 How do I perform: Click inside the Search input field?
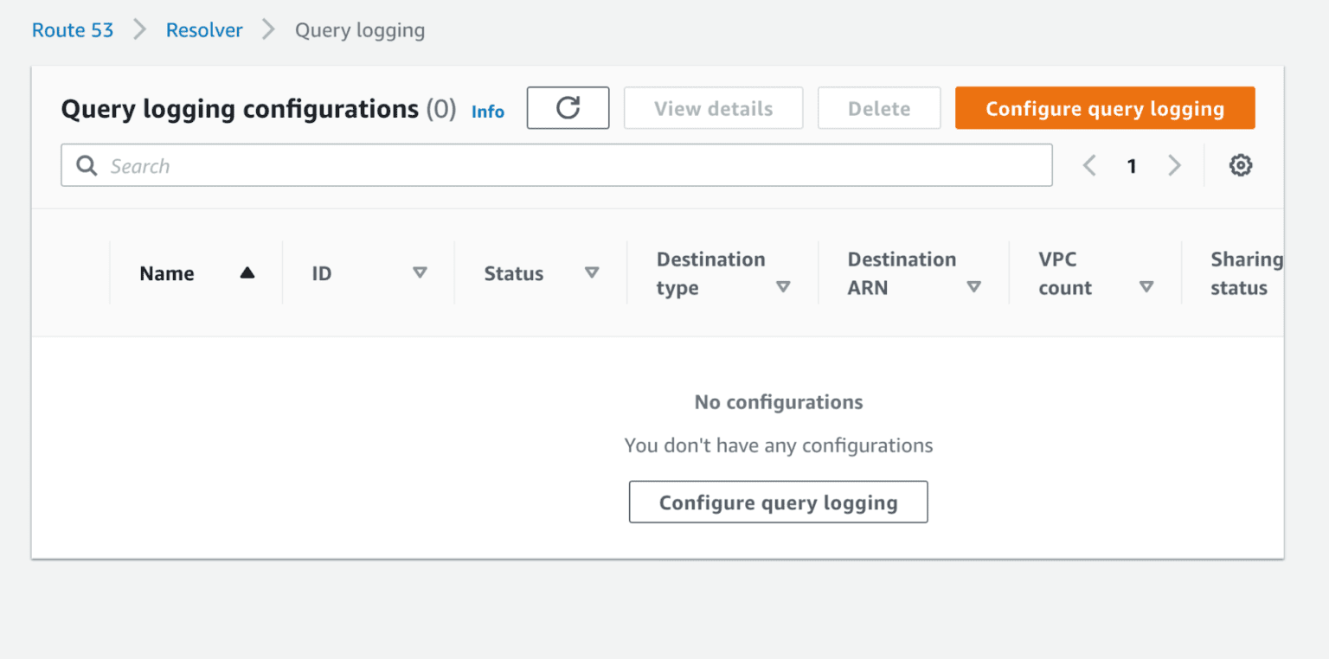click(346, 164)
